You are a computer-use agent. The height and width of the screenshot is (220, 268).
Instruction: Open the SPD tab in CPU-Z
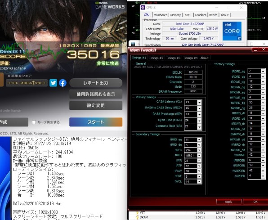[x=188, y=15]
